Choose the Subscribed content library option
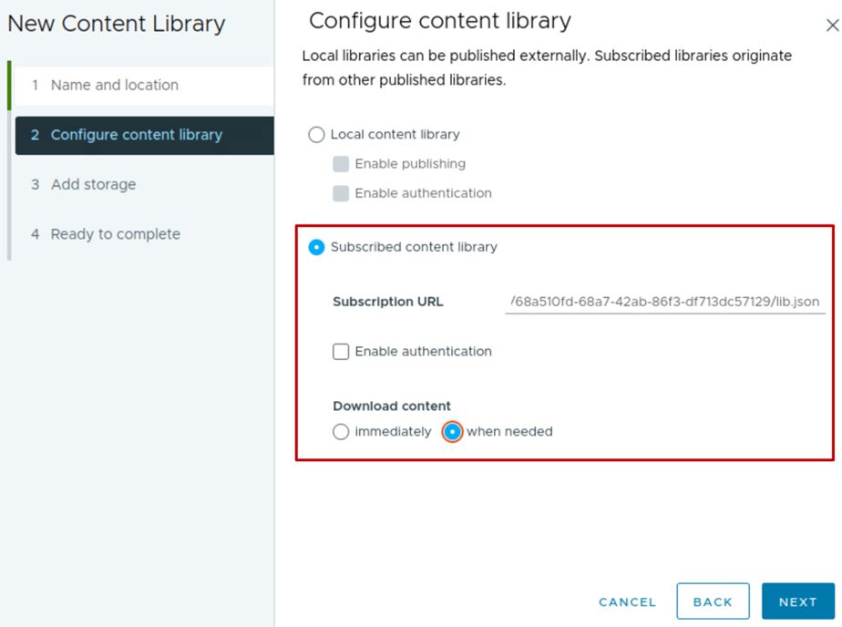This screenshot has height=627, width=842. click(317, 247)
